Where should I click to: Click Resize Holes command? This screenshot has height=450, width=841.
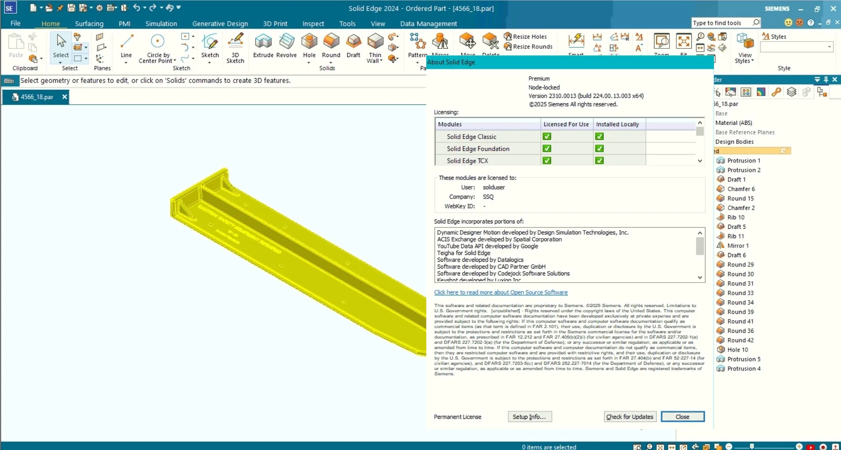click(525, 36)
